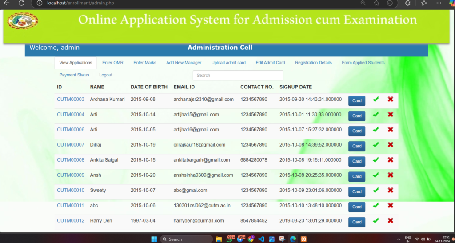Screen dimensions: 455x243
Task: Open application ID CUTM00012 link
Action: pos(71,221)
